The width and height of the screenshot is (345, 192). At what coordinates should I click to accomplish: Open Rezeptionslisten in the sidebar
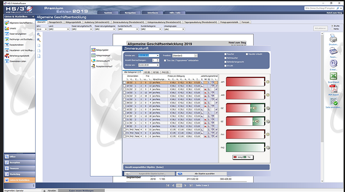(14, 45)
